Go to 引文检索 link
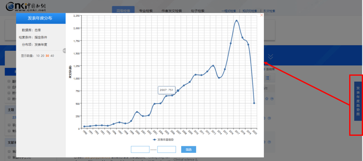 point(269,11)
